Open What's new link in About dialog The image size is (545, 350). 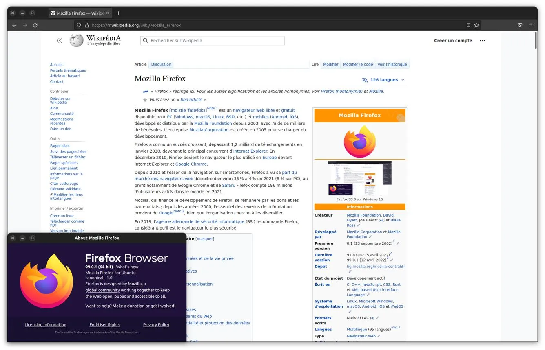coord(127,267)
